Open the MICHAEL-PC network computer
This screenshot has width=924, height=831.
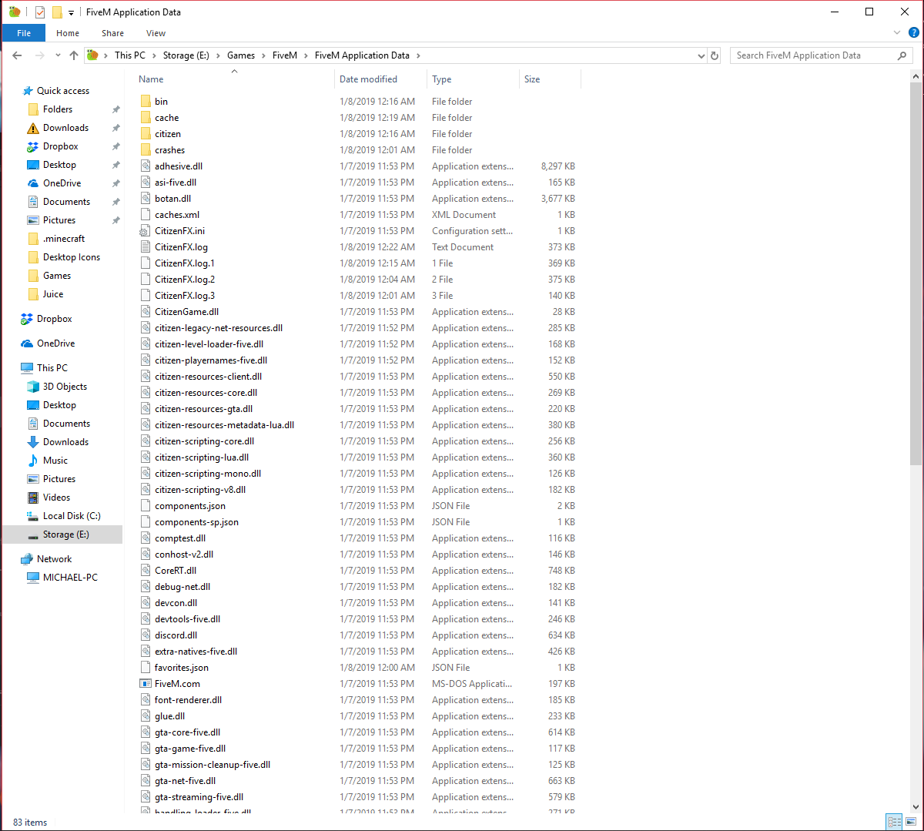click(x=70, y=578)
